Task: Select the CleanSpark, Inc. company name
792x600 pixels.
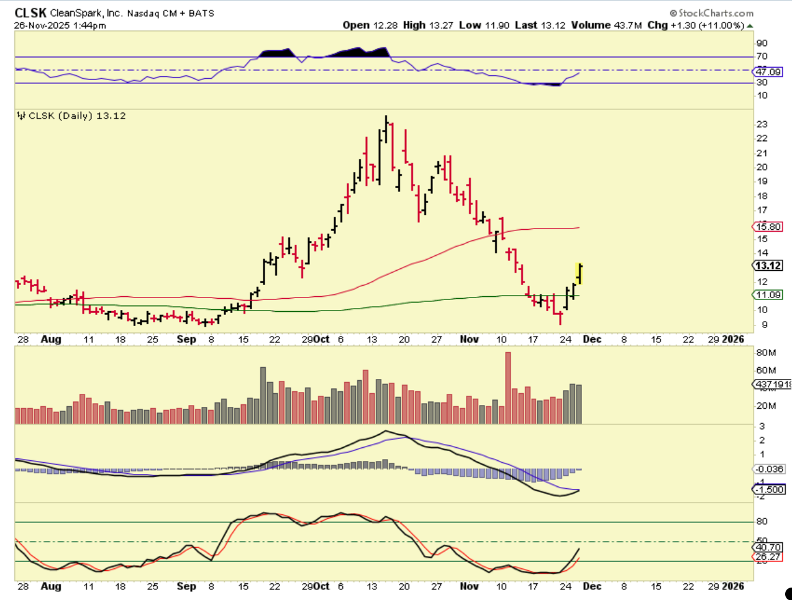Action: click(86, 13)
